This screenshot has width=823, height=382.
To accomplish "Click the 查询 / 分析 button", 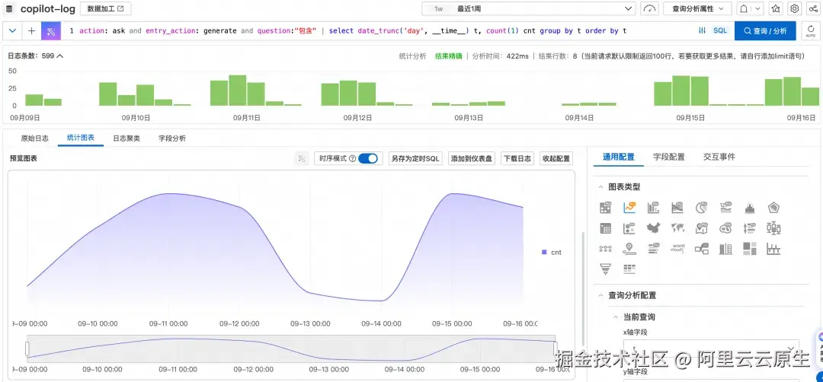I will click(x=765, y=31).
